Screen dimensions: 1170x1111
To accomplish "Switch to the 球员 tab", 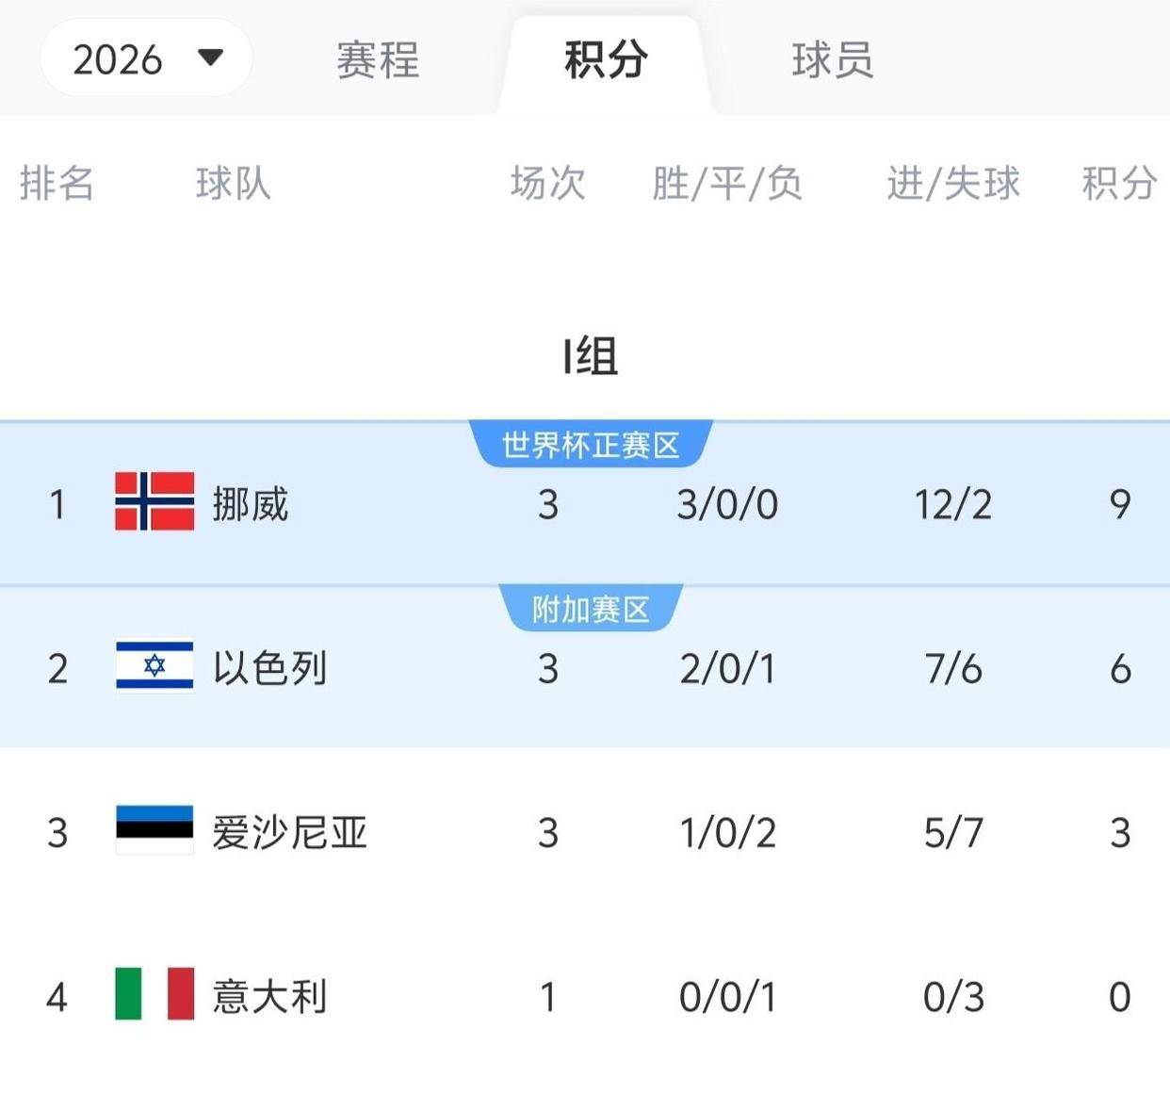I will point(831,60).
